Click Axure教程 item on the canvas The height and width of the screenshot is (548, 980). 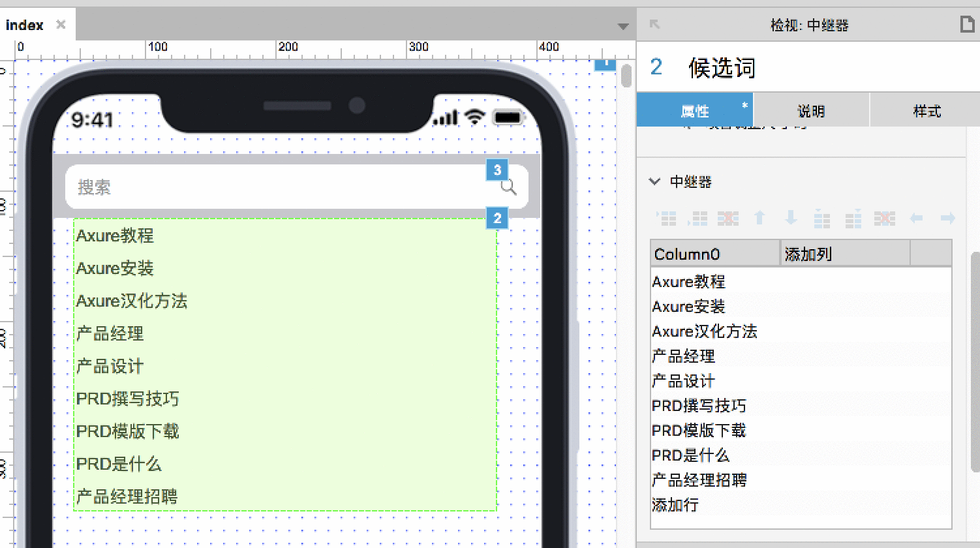(115, 236)
